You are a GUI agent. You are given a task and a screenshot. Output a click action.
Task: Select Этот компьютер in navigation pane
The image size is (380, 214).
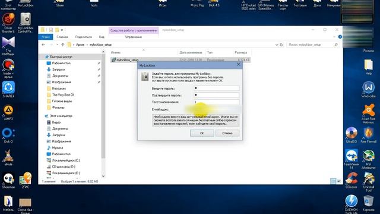61,116
